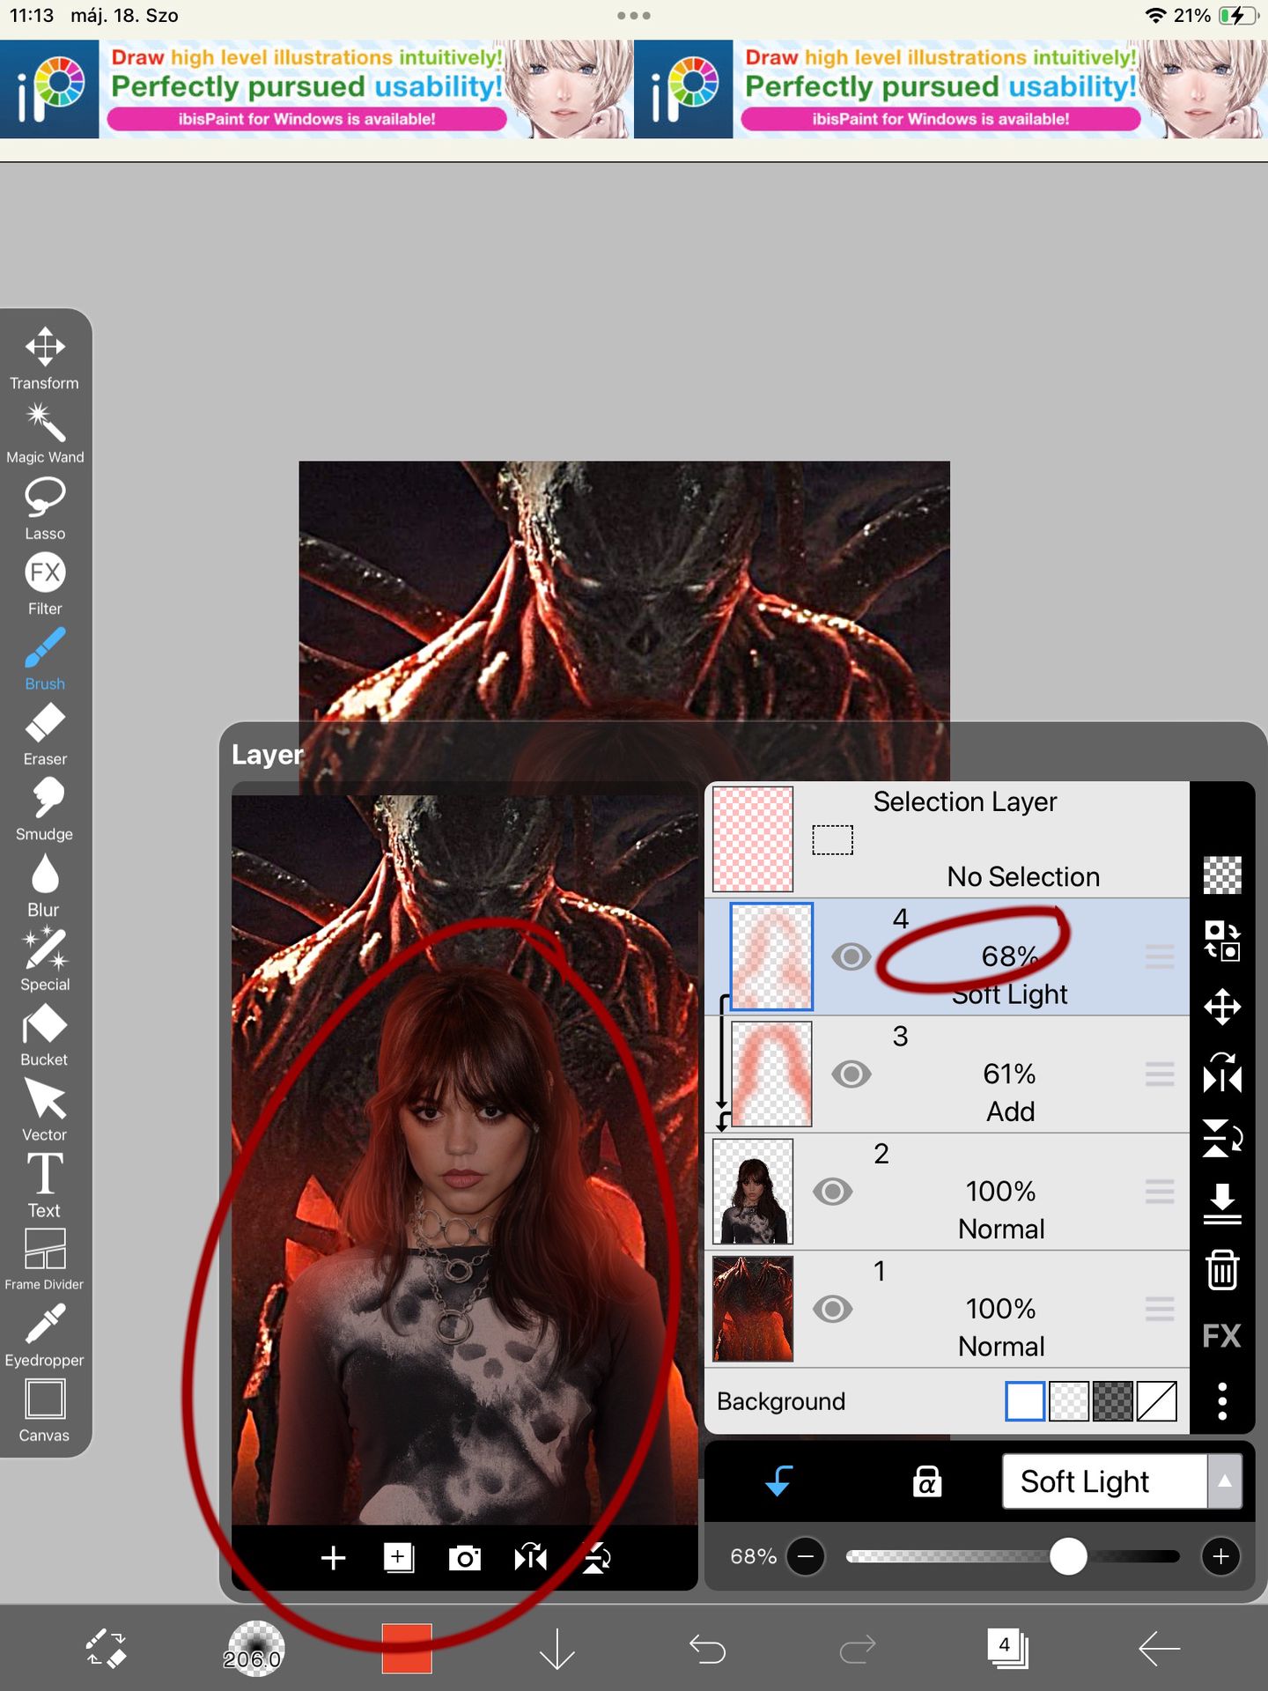Set background to white

click(1025, 1401)
